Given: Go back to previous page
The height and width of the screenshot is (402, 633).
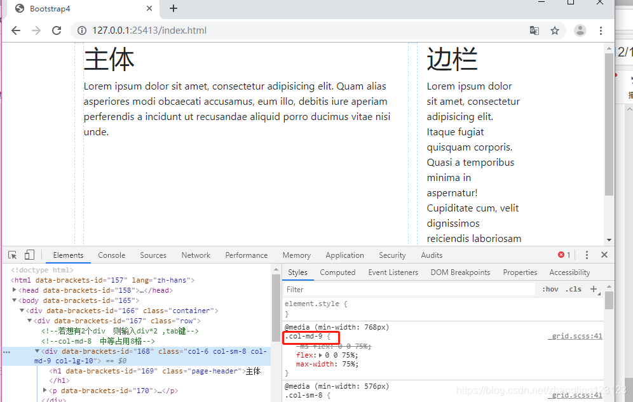Looking at the screenshot, I should point(16,30).
